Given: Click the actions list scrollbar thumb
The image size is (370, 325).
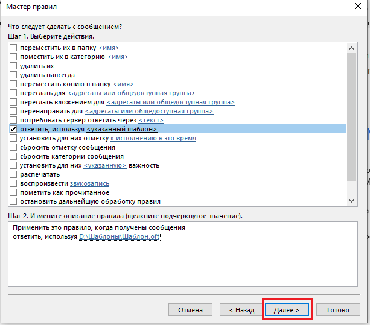Looking at the screenshot, I should tap(352, 117).
